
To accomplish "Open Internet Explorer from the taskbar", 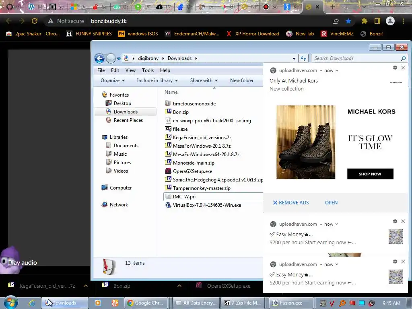I will tap(32, 303).
